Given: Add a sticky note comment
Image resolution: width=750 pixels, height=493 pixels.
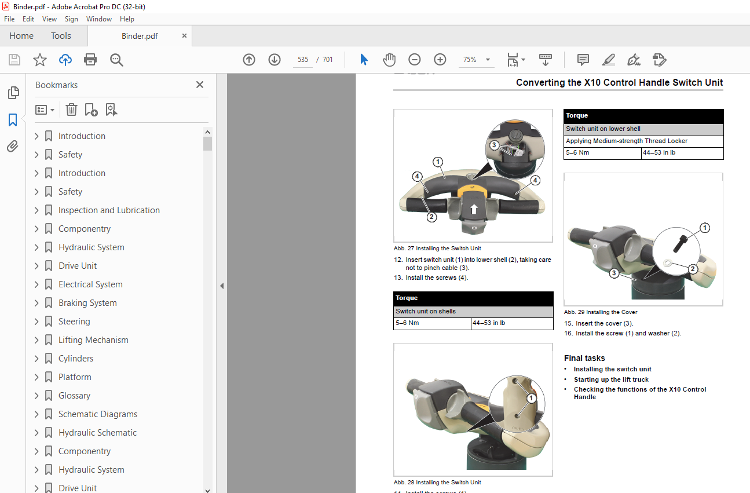Looking at the screenshot, I should click(583, 60).
